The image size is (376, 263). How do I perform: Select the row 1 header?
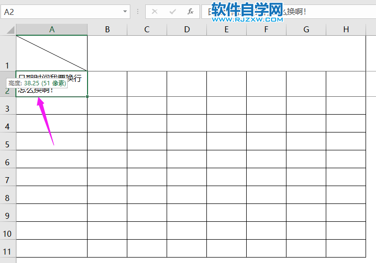[7, 54]
